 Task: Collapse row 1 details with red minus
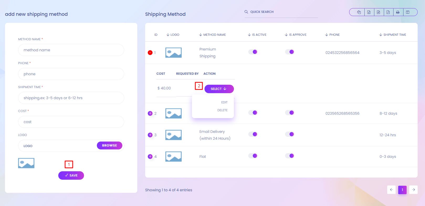(150, 53)
